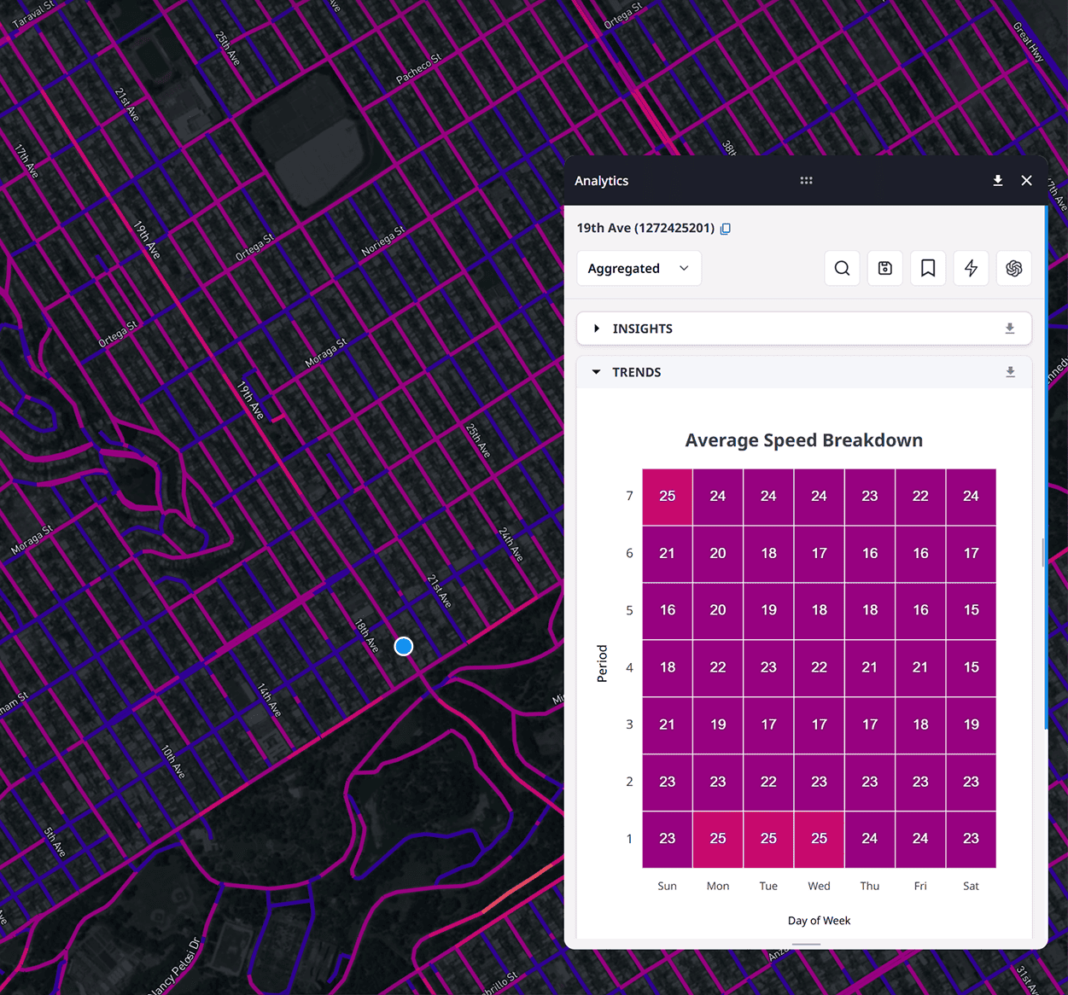The height and width of the screenshot is (995, 1068).
Task: Click the 'Average Speed Breakdown' chart title
Action: 804,440
